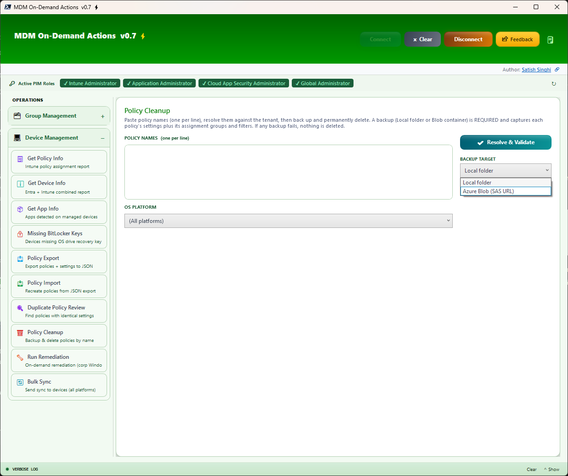Click the grayed-out Connect button

380,39
